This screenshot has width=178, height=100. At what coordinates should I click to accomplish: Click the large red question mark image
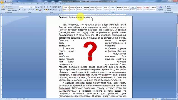pyautogui.click(x=90, y=51)
